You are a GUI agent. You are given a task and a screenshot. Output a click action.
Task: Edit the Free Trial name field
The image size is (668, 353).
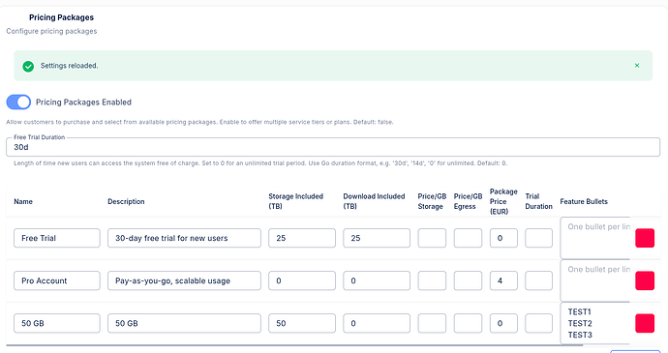[x=57, y=238]
